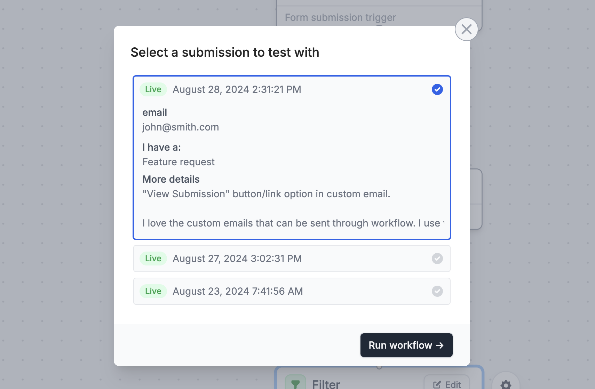Expand the August 27, 2024 3:02:31 PM submission
This screenshot has width=595, height=389.
point(292,259)
